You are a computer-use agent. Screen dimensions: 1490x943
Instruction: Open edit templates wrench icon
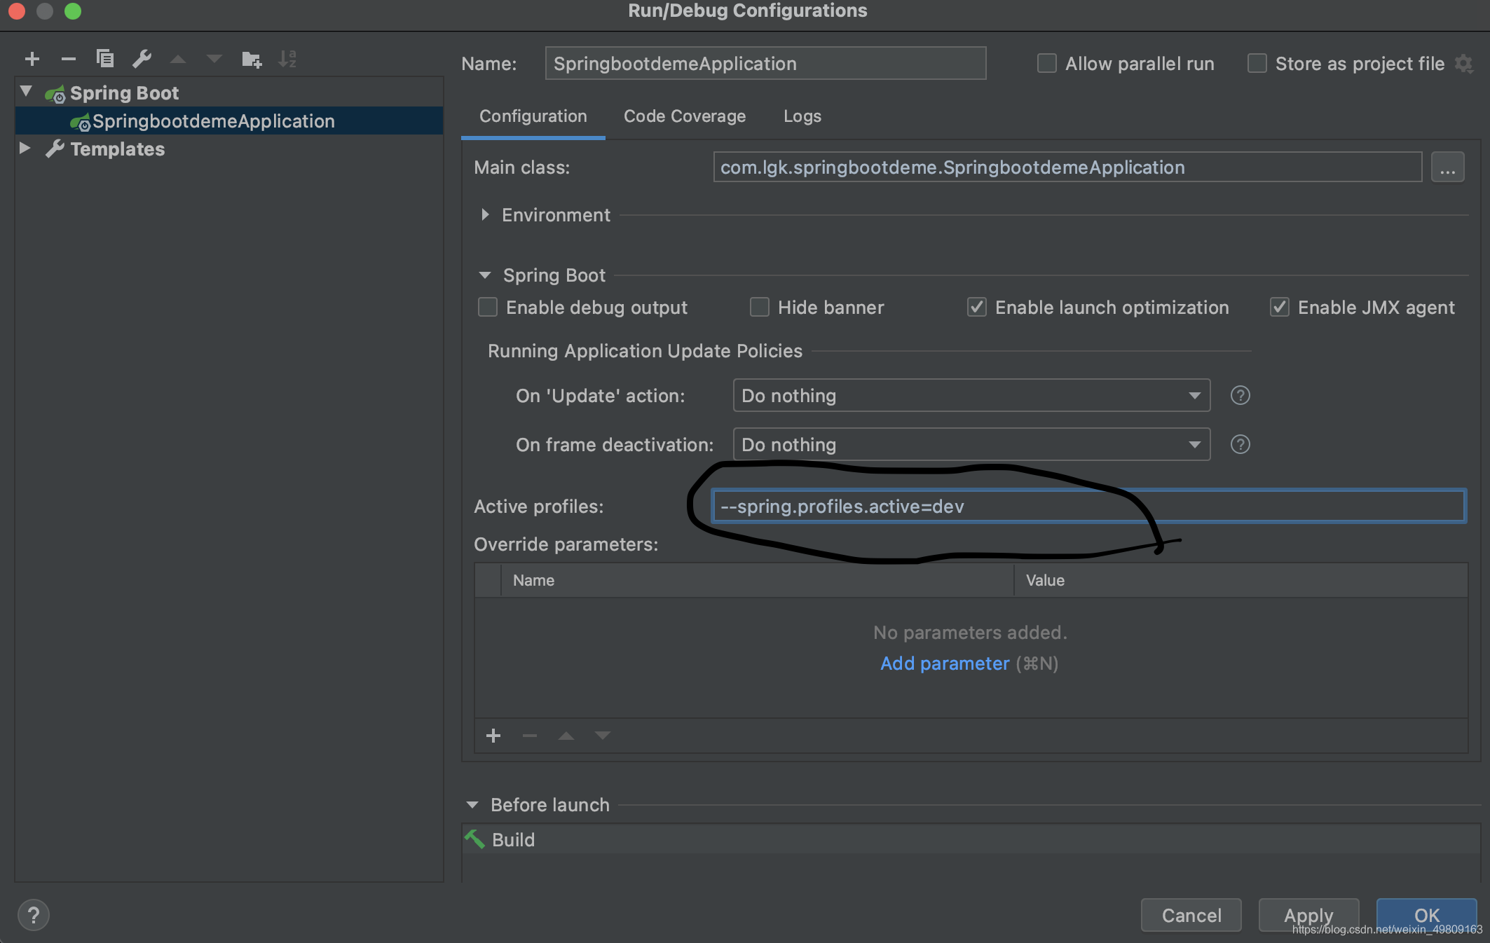[142, 59]
